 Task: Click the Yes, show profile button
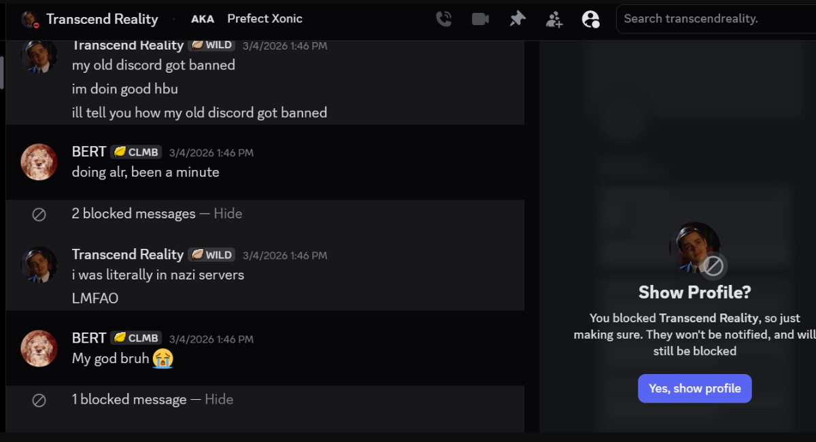tap(694, 388)
